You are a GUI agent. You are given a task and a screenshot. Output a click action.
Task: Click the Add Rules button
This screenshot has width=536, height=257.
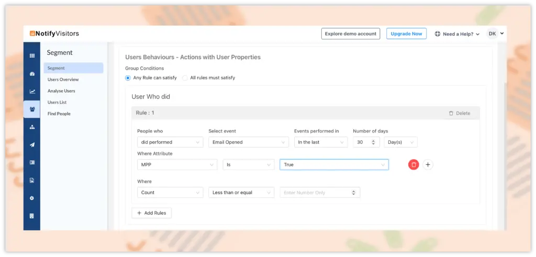[151, 213]
